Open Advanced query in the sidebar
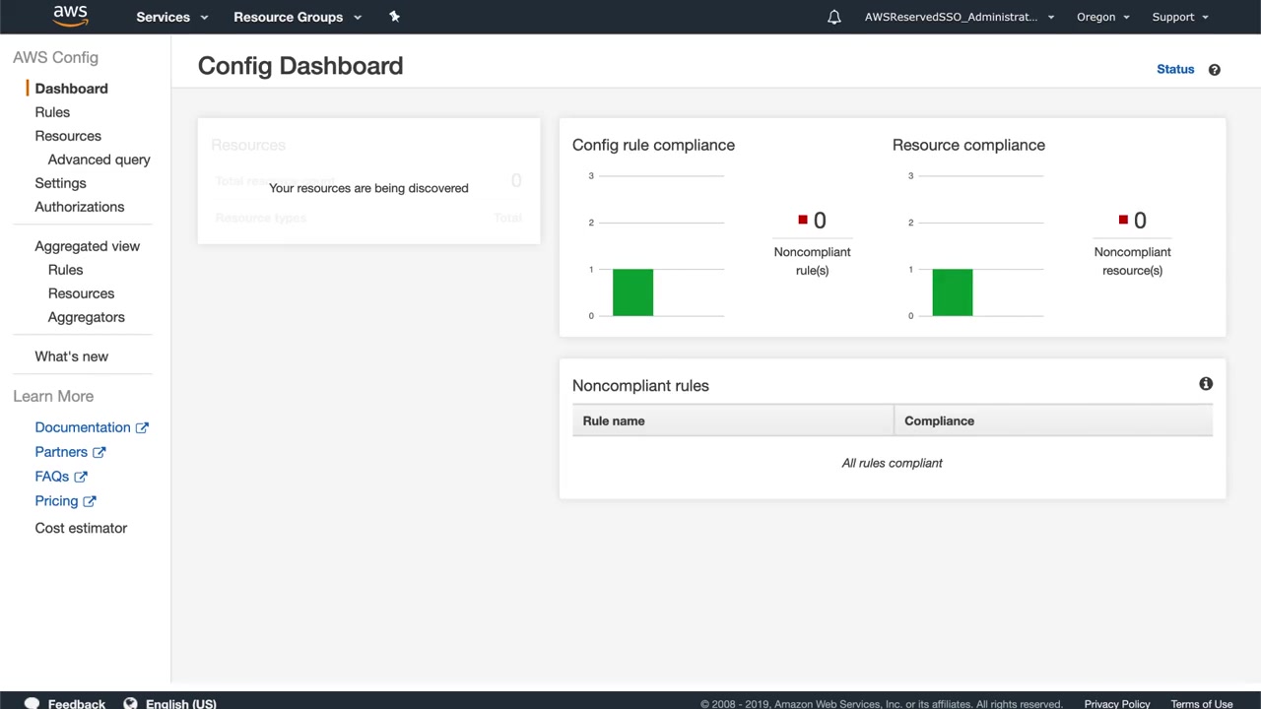 pyautogui.click(x=99, y=160)
